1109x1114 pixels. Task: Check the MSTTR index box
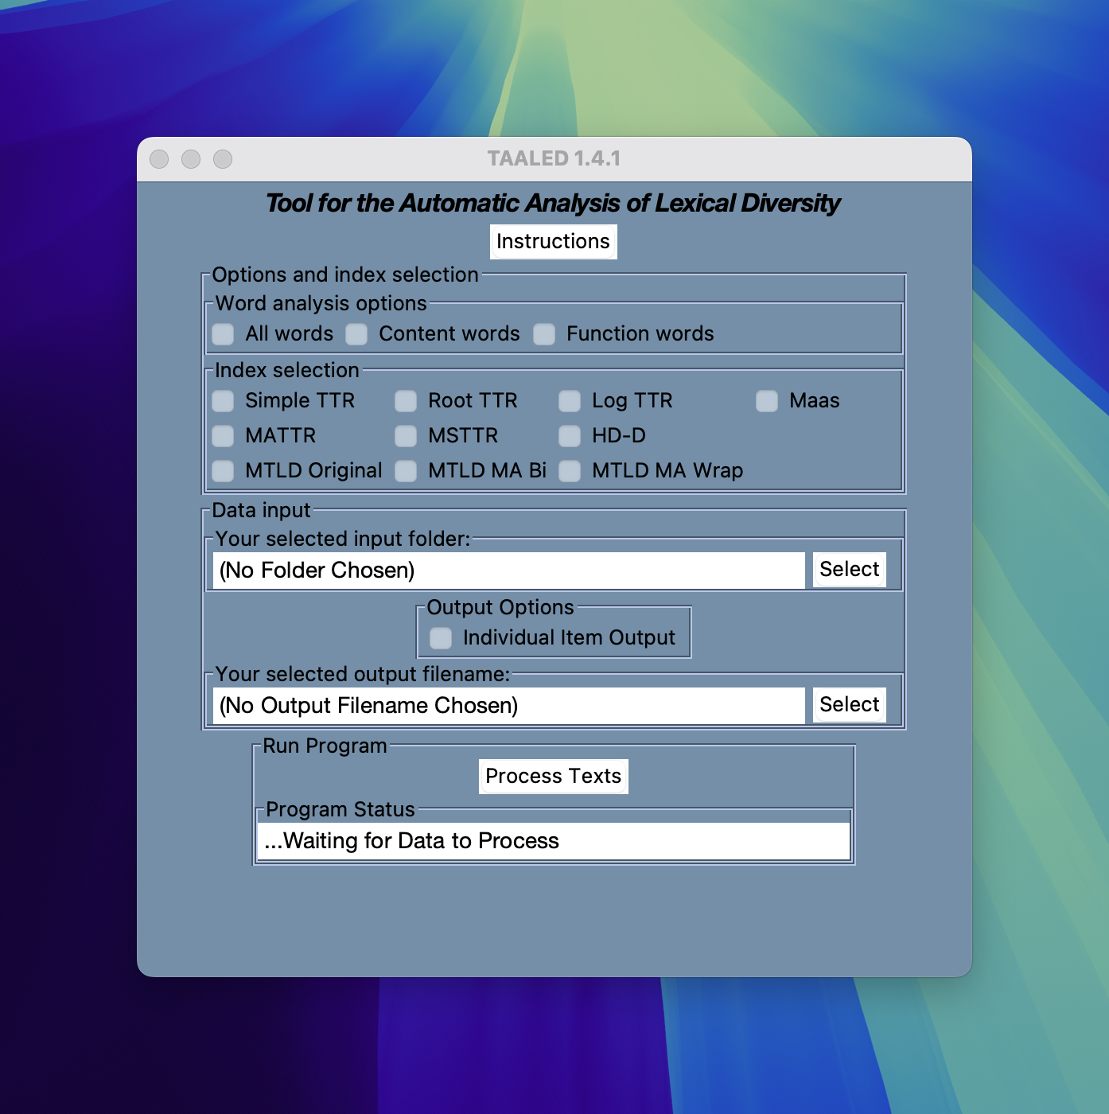pyautogui.click(x=407, y=436)
